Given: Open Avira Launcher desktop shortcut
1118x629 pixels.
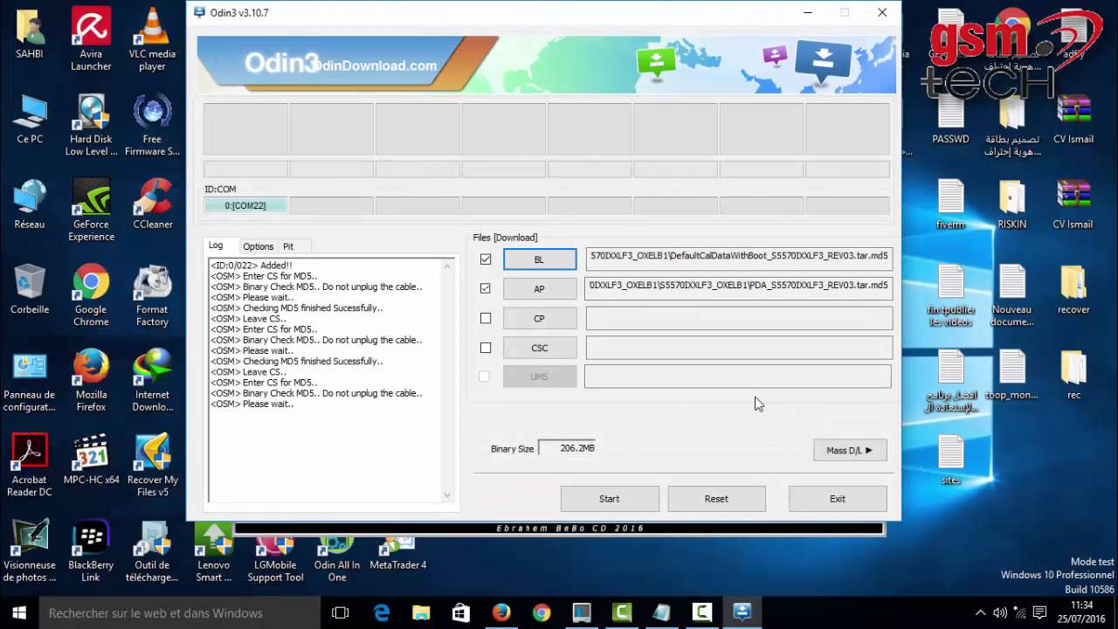Looking at the screenshot, I should pos(91,39).
